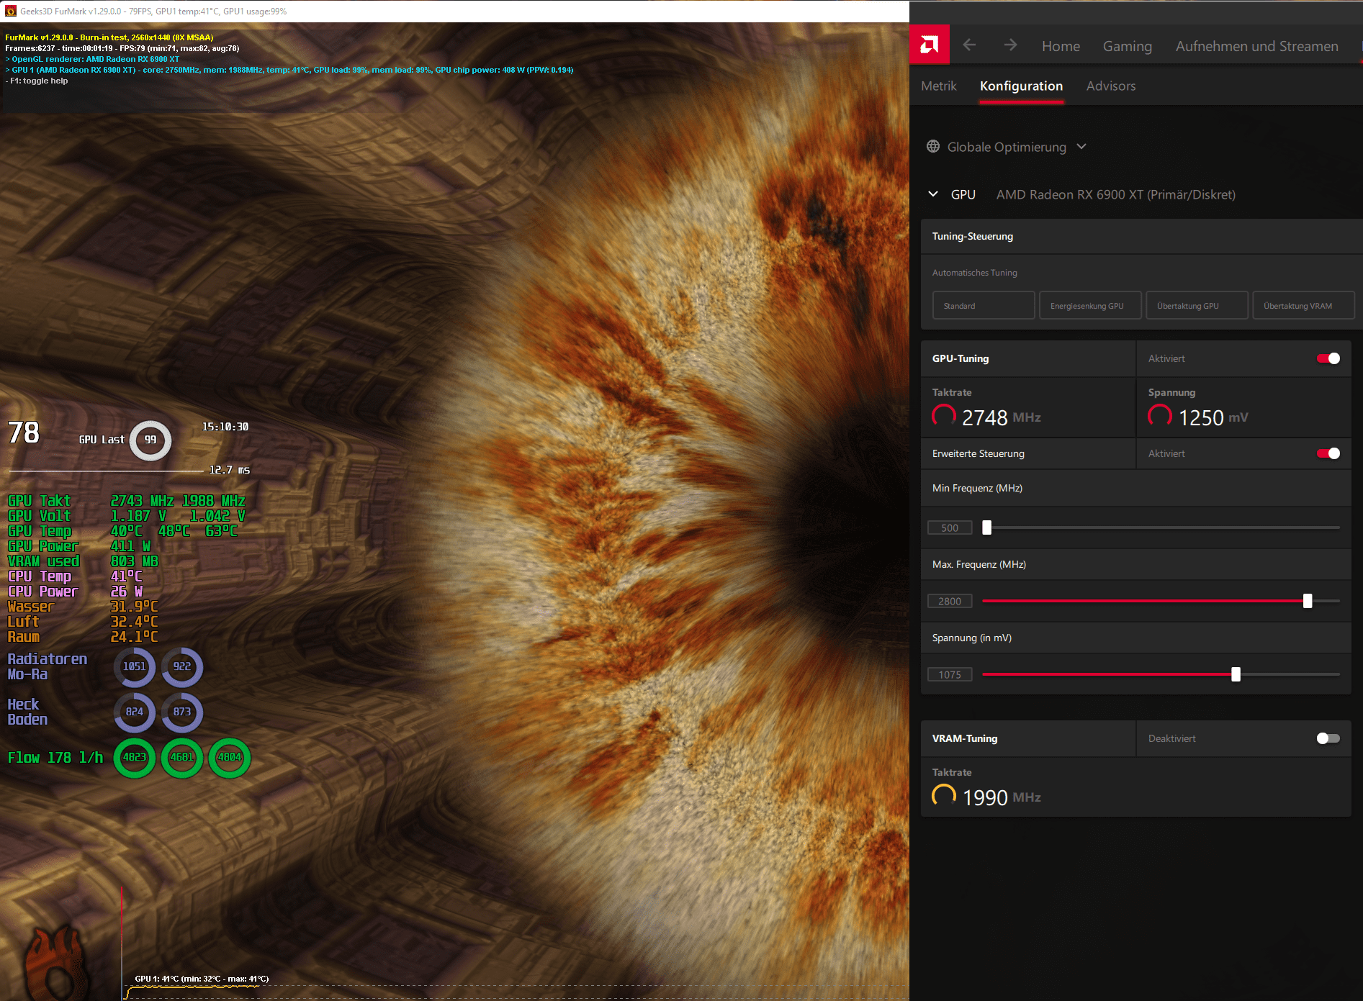Select the Konfiguration tab
This screenshot has width=1363, height=1001.
coord(1021,86)
